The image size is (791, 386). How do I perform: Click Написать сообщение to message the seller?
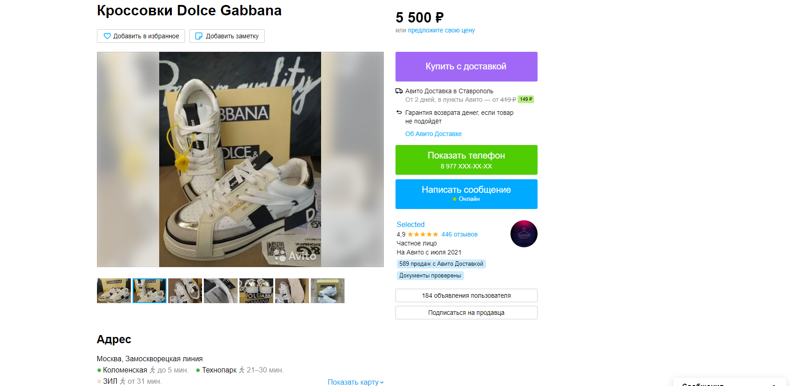coord(466,194)
